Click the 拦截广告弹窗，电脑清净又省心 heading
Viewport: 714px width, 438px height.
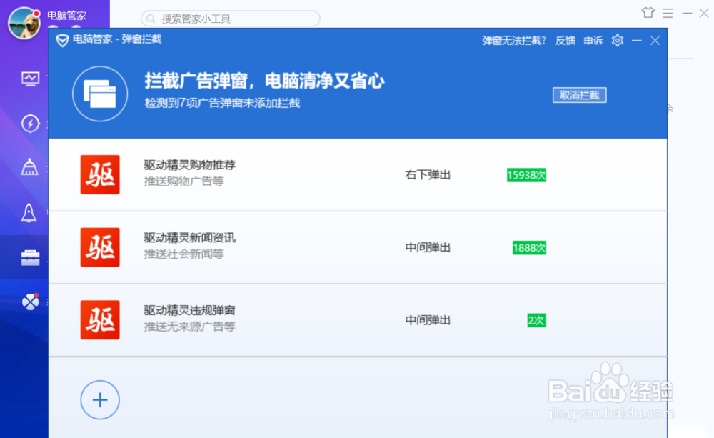pos(264,81)
